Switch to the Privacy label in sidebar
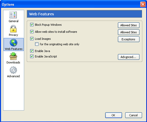 tap(13, 35)
